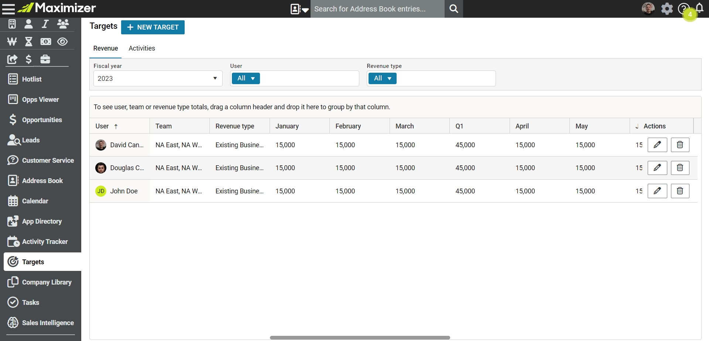Click the May column header

point(600,126)
